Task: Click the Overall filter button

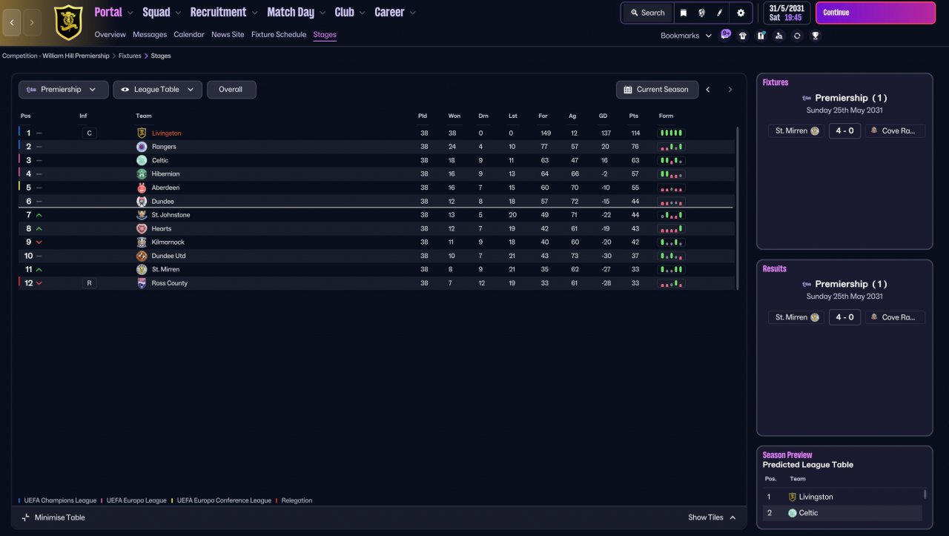Action: click(x=231, y=90)
